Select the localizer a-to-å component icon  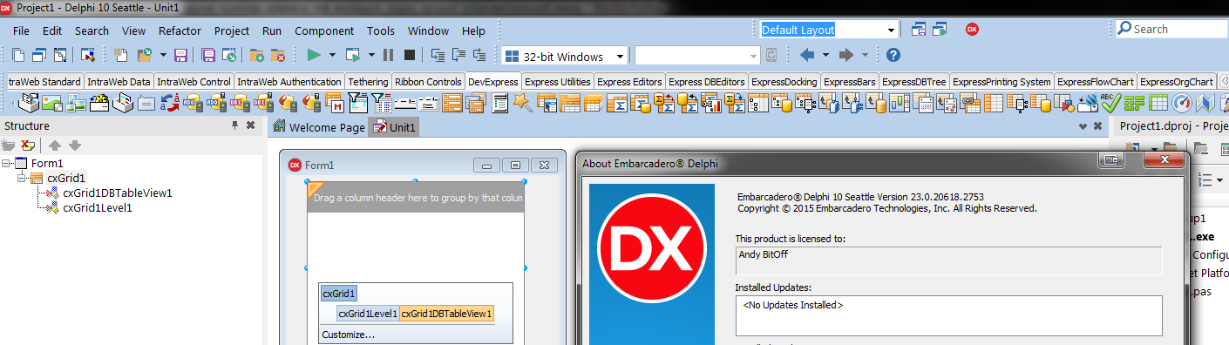(170, 103)
